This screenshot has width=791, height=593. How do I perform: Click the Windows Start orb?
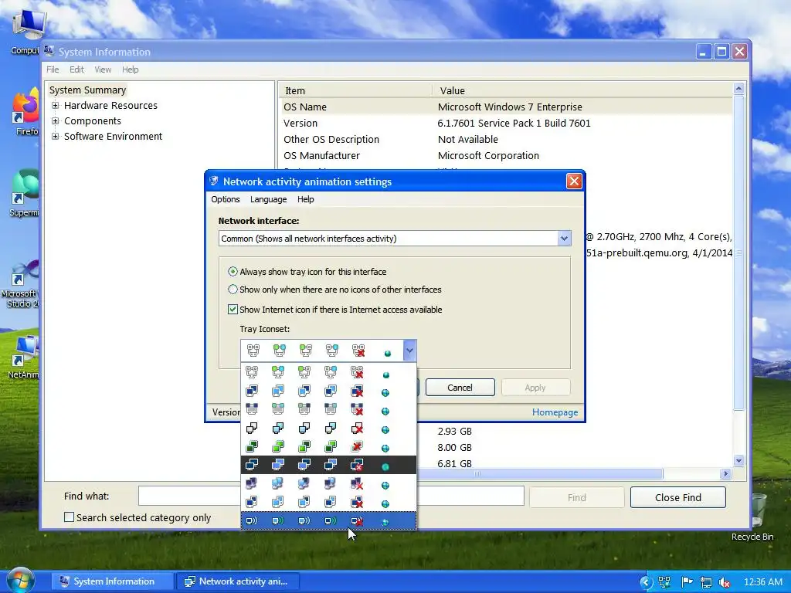(x=20, y=580)
